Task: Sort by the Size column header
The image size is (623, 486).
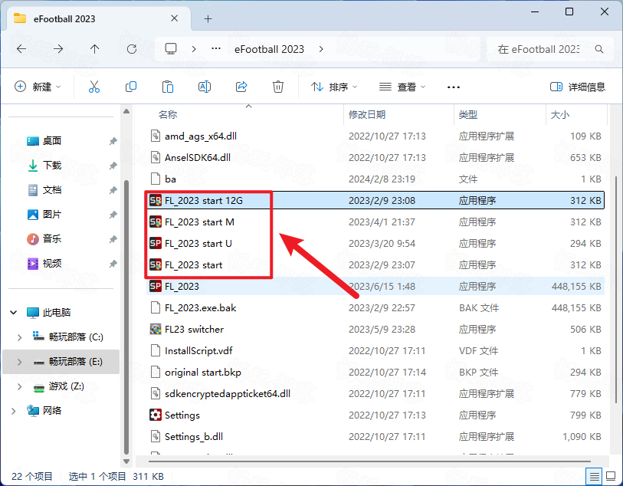Action: coord(560,115)
